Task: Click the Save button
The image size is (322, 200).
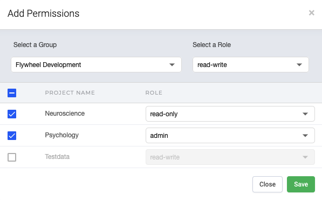Action: coord(301,184)
